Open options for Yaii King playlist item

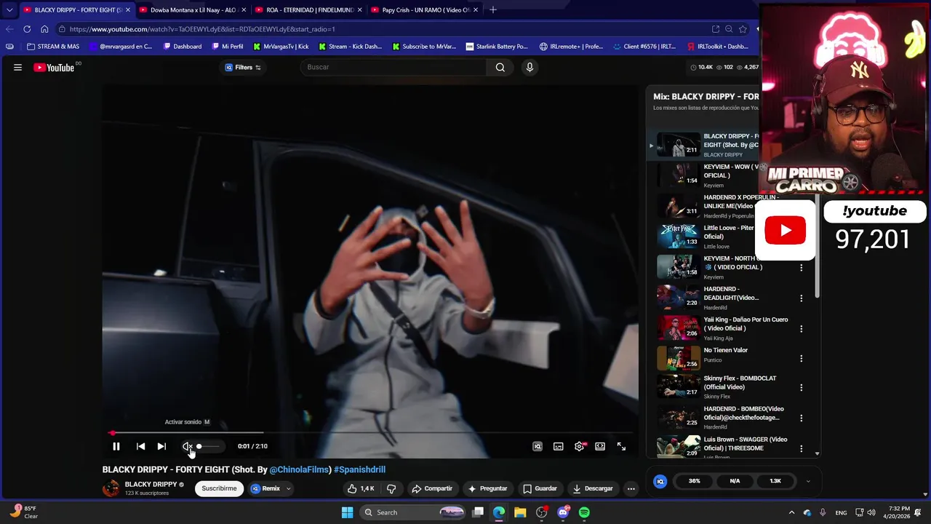pyautogui.click(x=802, y=328)
